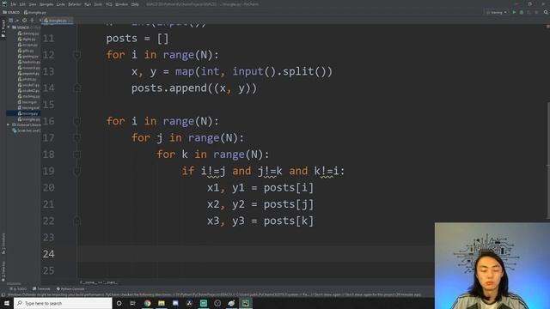Click line number 24 in the gutter
The height and width of the screenshot is (309, 550).
tap(49, 254)
